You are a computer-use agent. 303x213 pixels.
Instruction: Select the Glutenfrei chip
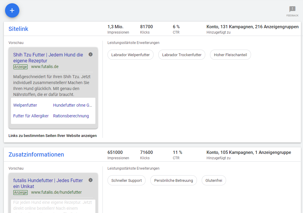(214, 180)
